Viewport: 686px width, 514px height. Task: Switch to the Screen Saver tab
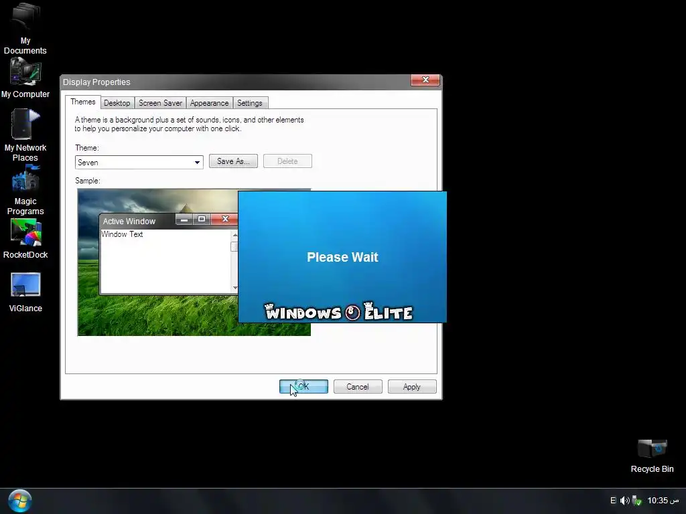point(160,103)
